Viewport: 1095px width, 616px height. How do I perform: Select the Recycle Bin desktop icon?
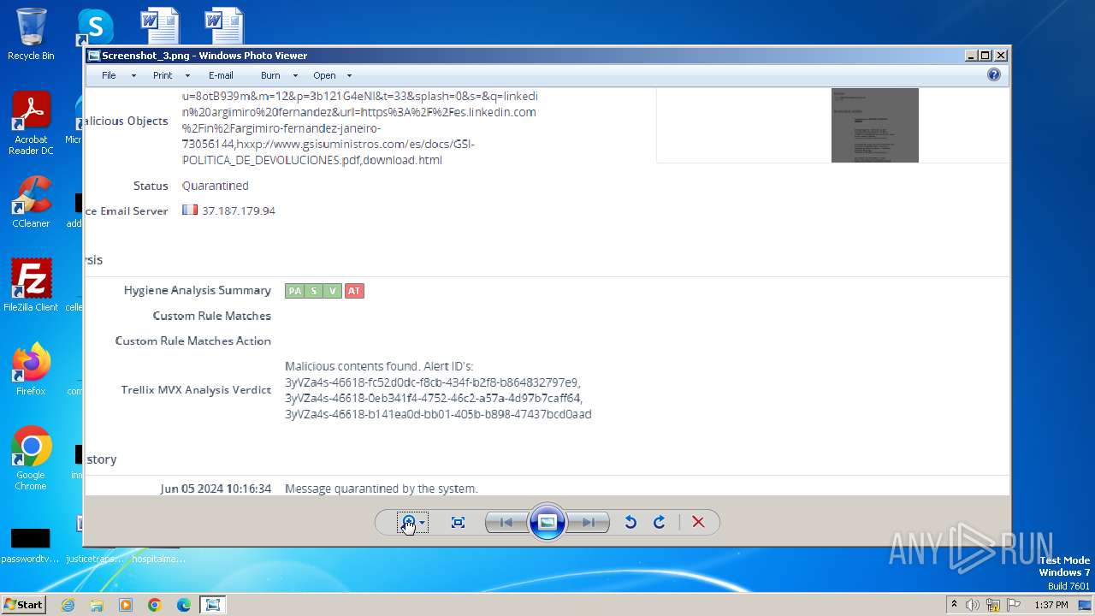pos(31,34)
